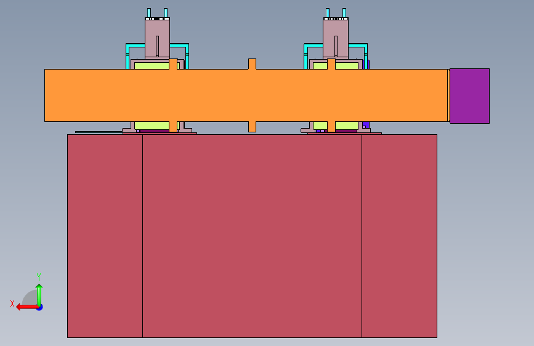This screenshot has width=534, height=346.
Task: Click the blue Z axis dot of triad
Action: click(x=40, y=308)
